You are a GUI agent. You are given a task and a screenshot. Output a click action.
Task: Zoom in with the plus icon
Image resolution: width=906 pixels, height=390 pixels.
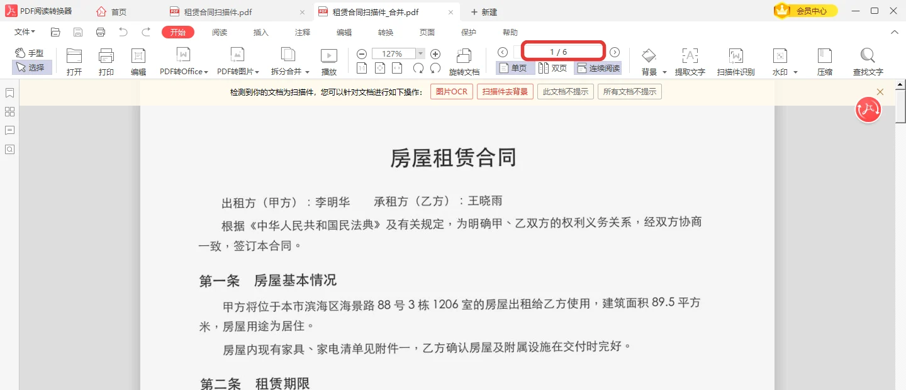pyautogui.click(x=435, y=54)
